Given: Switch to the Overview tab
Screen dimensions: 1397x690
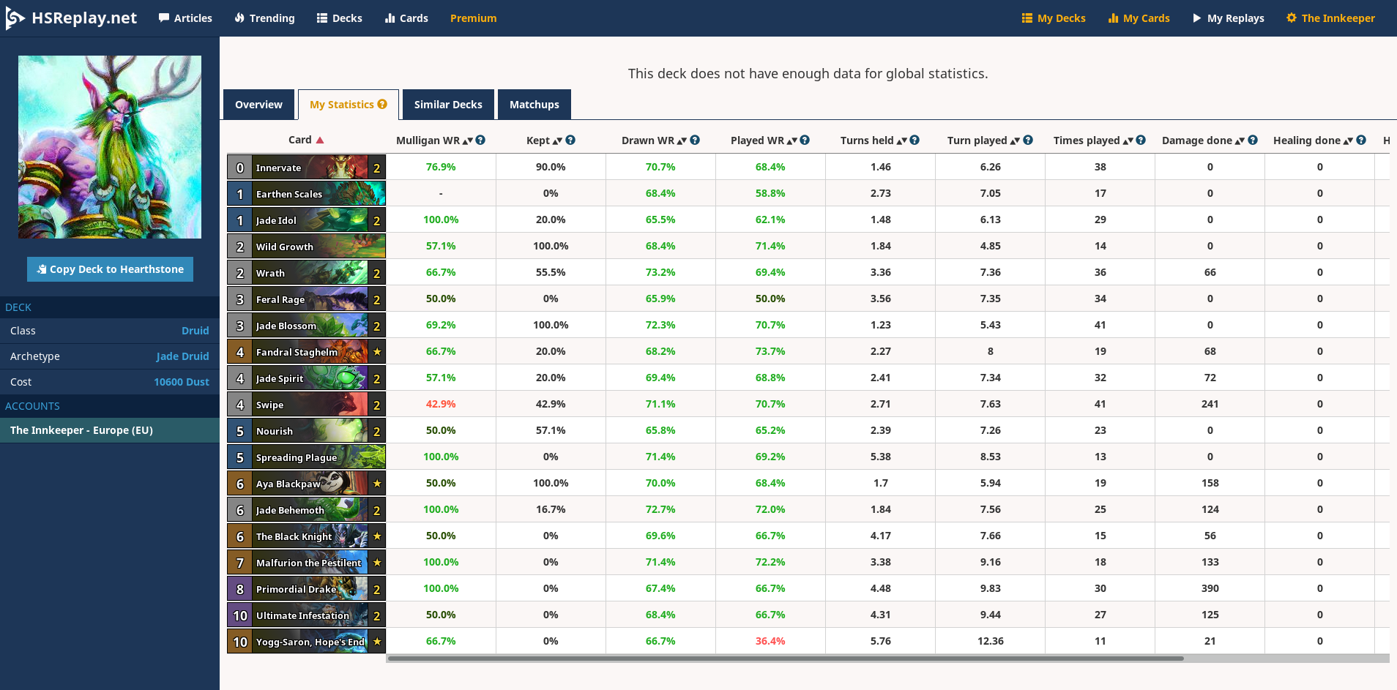Looking at the screenshot, I should (258, 105).
